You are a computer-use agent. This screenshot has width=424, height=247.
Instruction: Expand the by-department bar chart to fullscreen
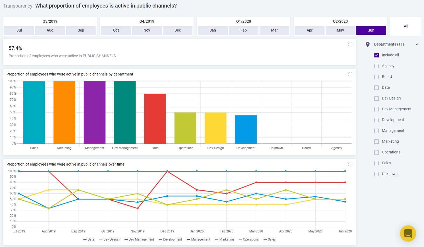350,74
